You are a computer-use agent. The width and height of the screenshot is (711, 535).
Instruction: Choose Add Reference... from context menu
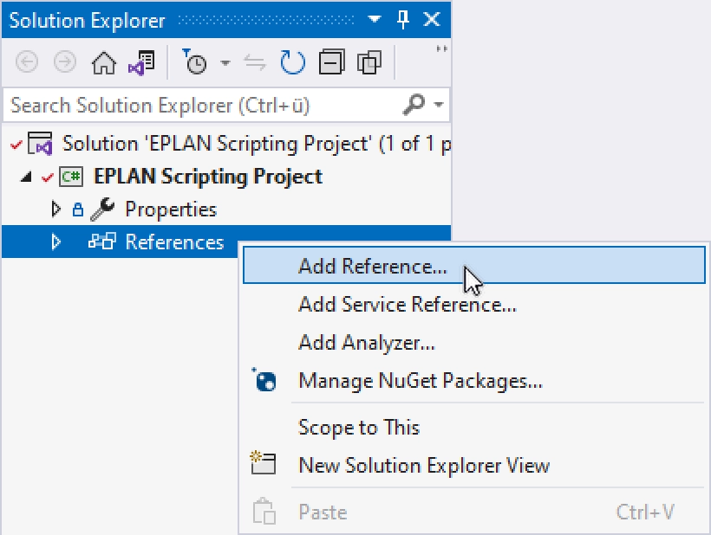click(474, 266)
